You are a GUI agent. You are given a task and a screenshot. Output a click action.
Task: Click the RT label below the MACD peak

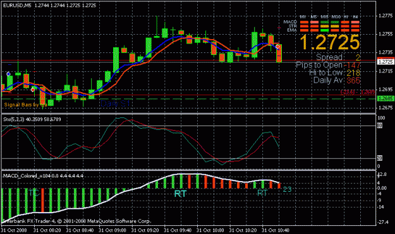(180, 194)
